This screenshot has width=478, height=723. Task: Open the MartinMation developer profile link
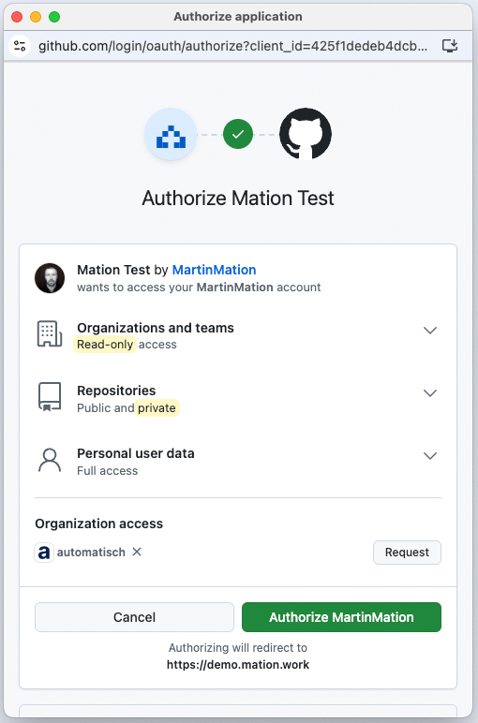[x=214, y=270]
